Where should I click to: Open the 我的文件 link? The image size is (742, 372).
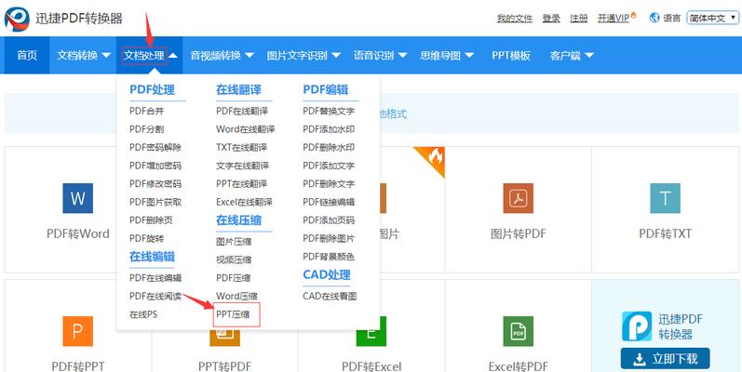[x=515, y=19]
